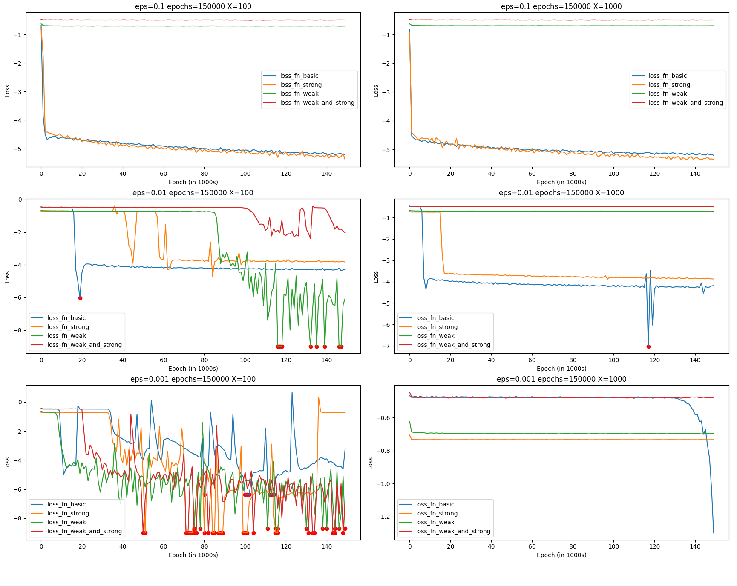This screenshot has height=586, width=737.
Task: Click the plot title 'eps=0.1 epochs=150000 X=1000'
Action: coord(561,6)
